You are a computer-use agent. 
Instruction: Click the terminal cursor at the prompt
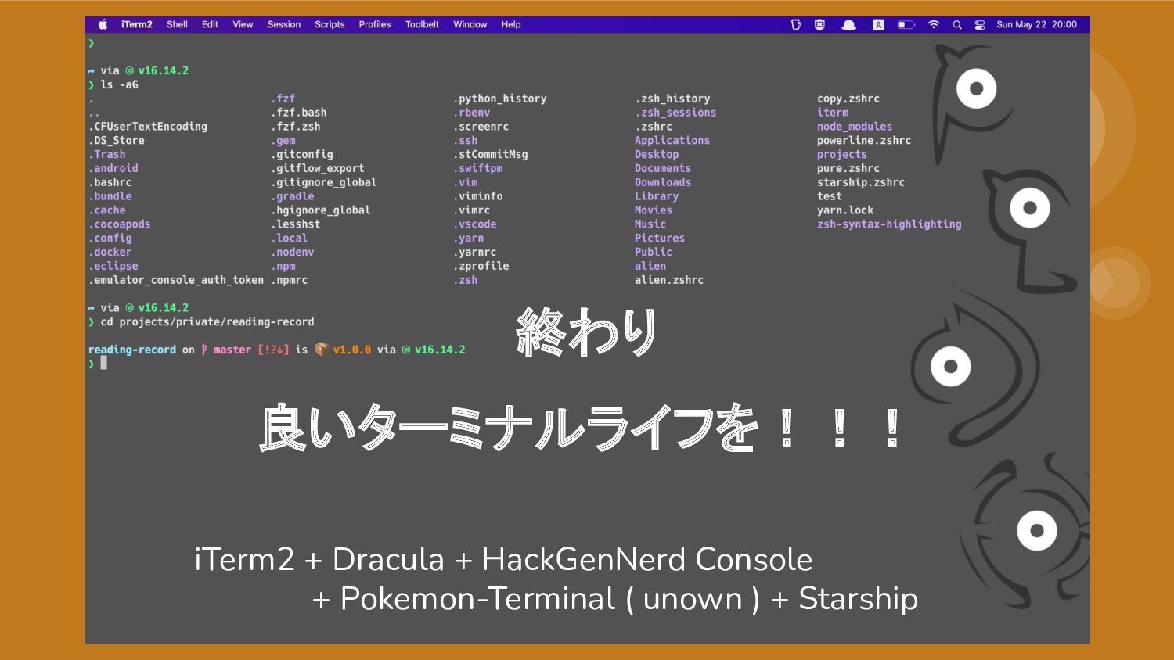point(103,364)
